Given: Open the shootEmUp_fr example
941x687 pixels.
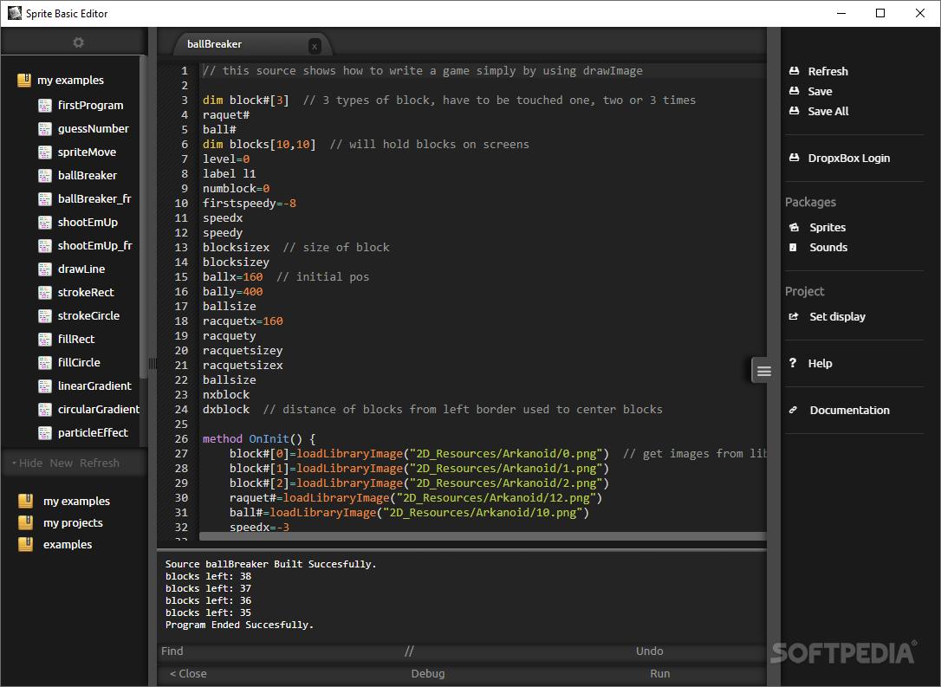Looking at the screenshot, I should coord(94,246).
